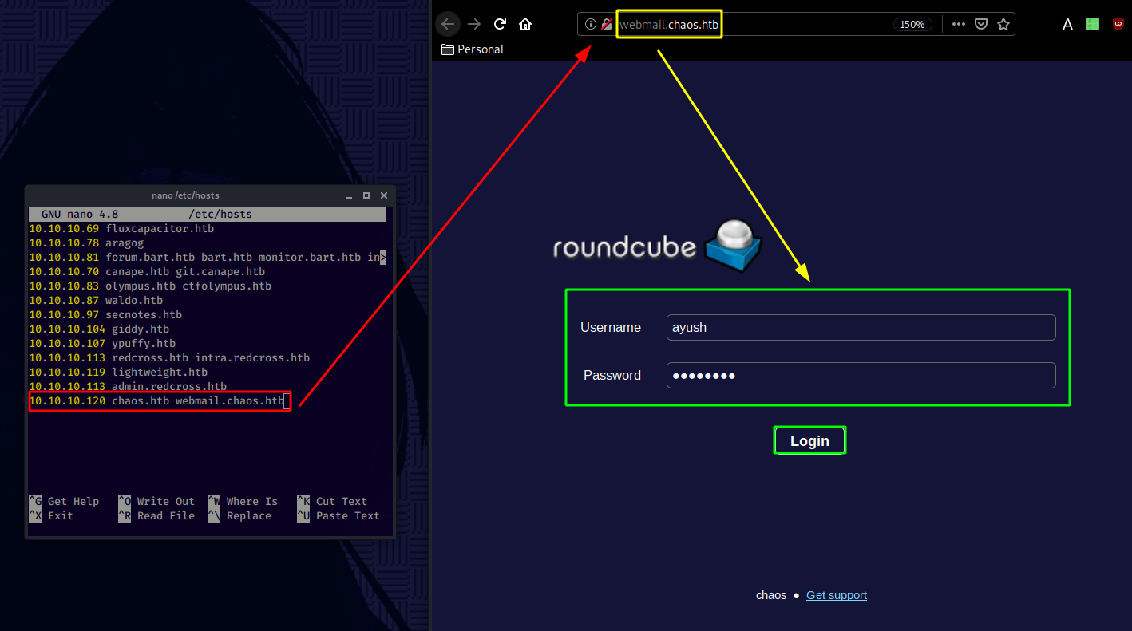The height and width of the screenshot is (631, 1132).
Task: Click the ^W Where Is shortcut in nano
Action: [x=243, y=502]
